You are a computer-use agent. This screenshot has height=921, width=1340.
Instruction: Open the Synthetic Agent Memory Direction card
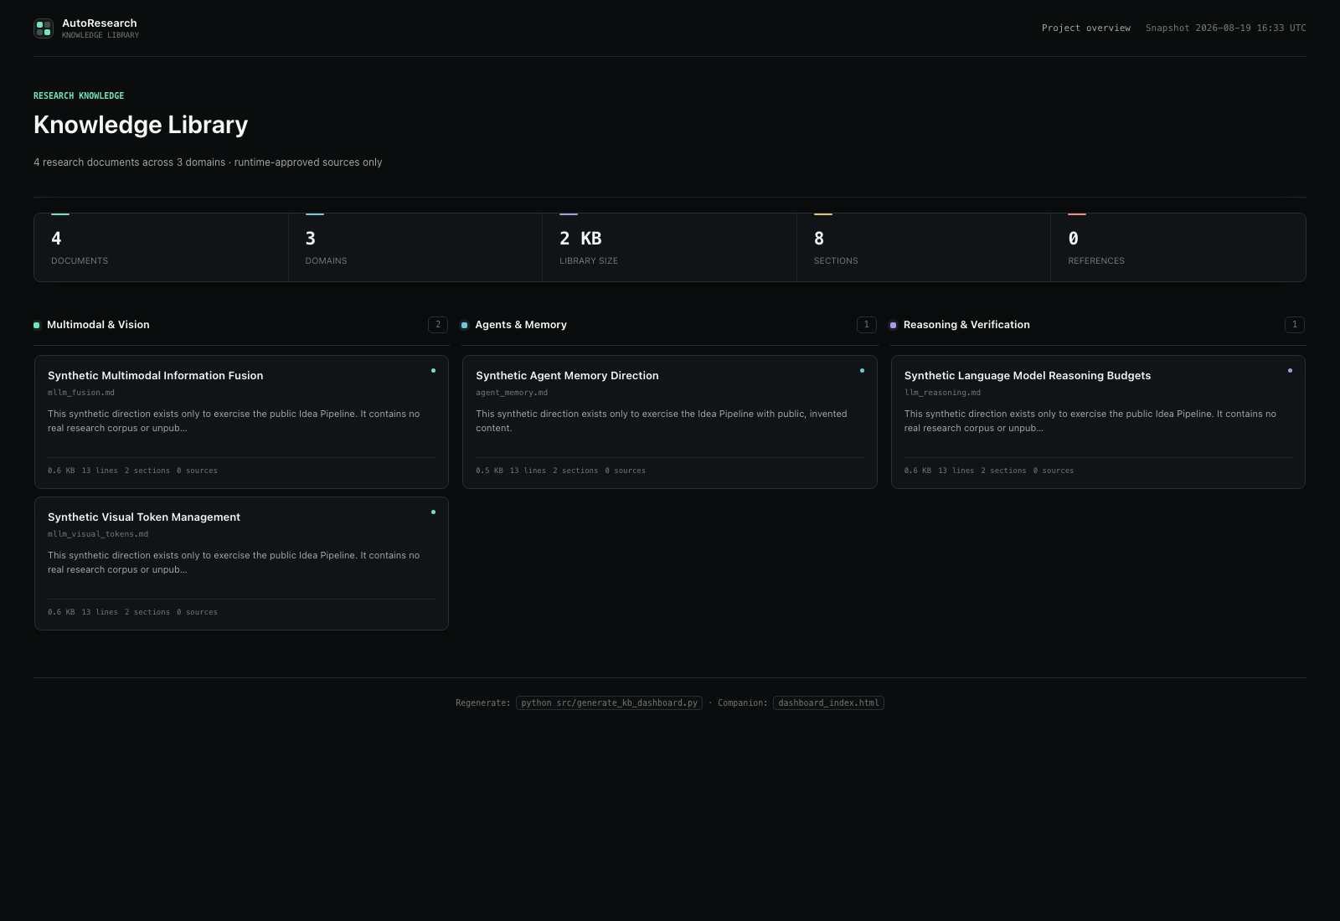pos(670,422)
